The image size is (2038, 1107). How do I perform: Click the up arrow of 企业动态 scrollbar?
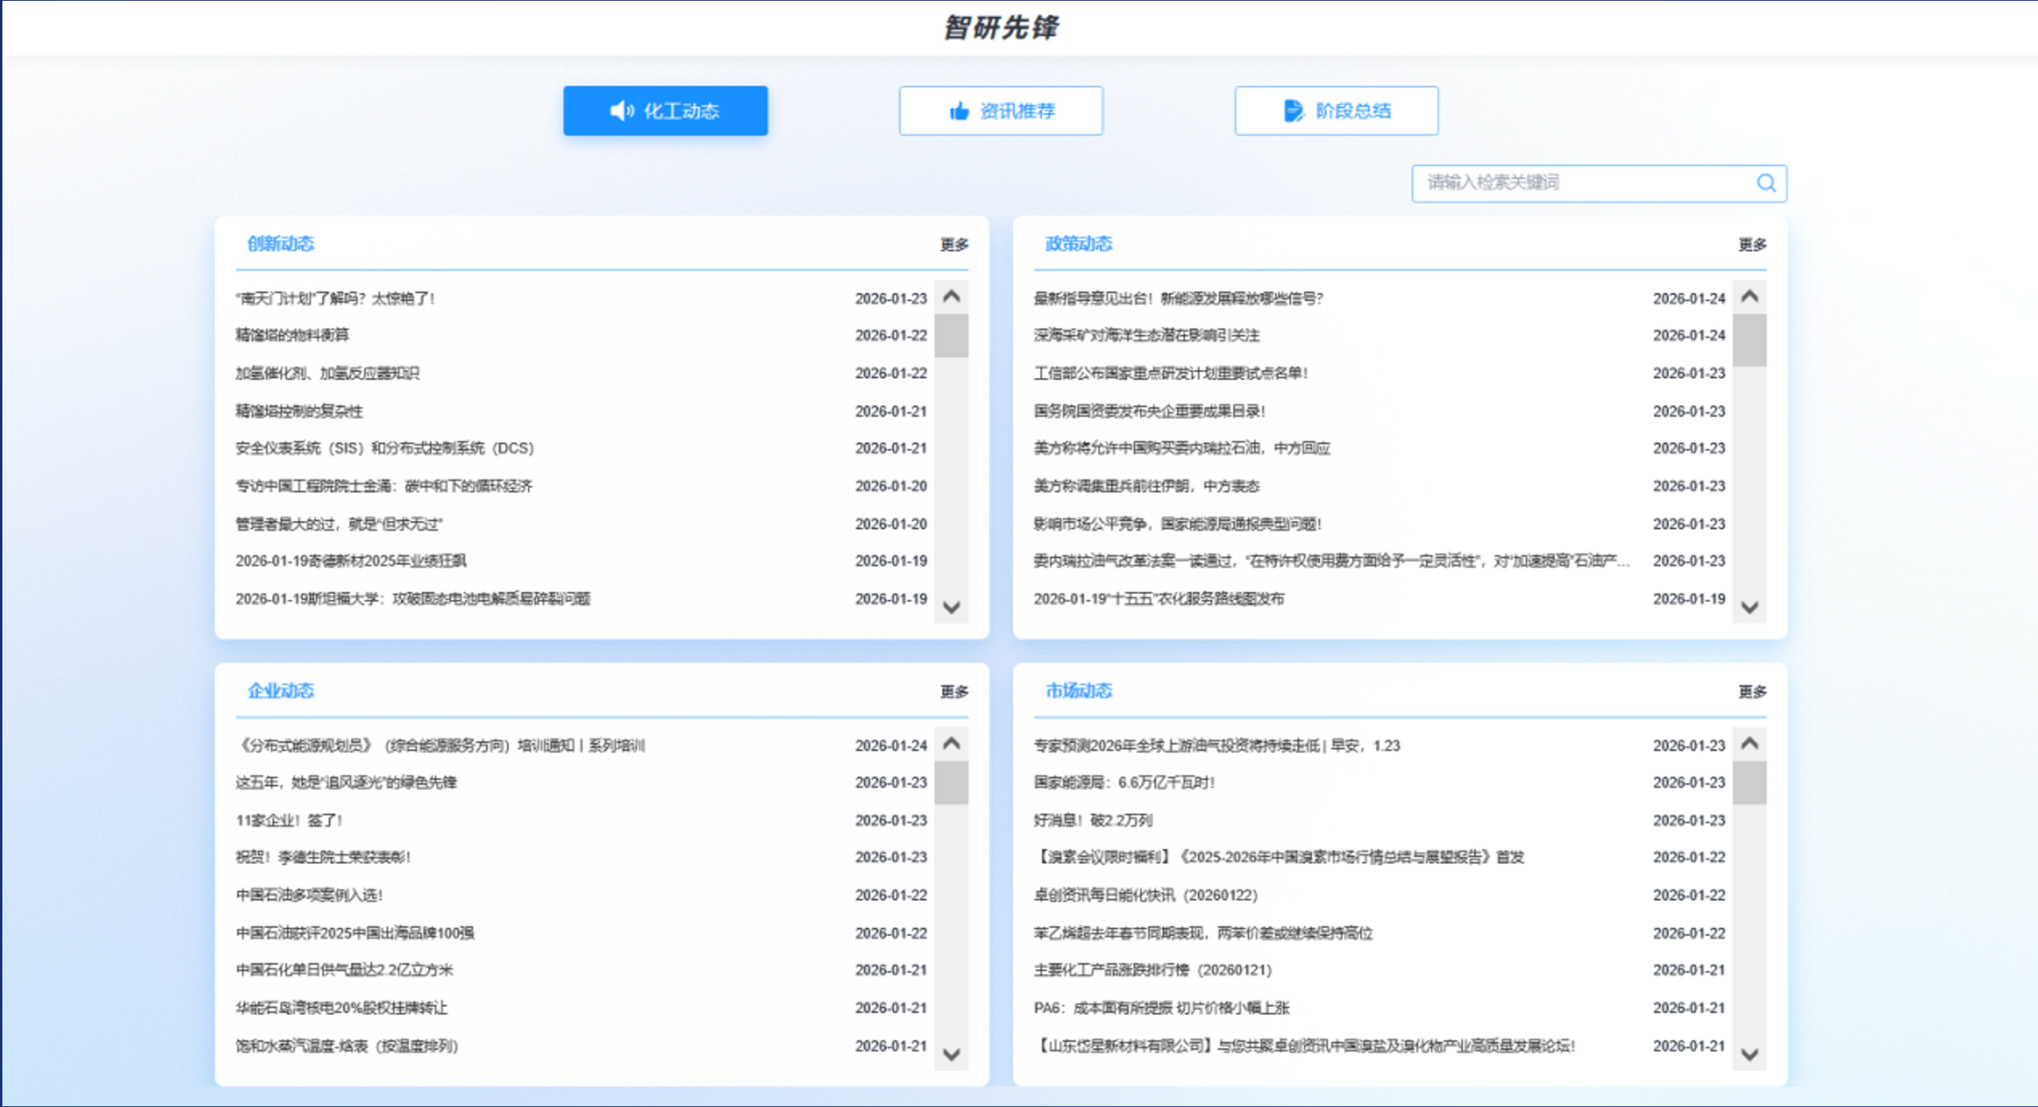[x=951, y=744]
